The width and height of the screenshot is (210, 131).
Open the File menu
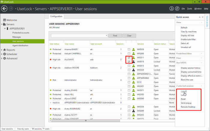[183, 9]
